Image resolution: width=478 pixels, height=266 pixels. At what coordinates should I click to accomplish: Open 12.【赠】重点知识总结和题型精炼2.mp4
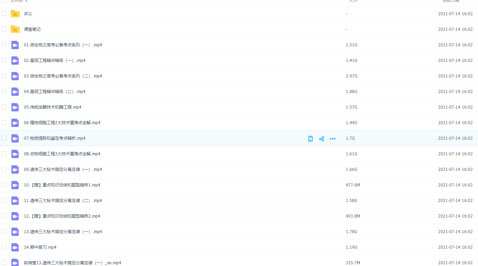[x=62, y=216]
